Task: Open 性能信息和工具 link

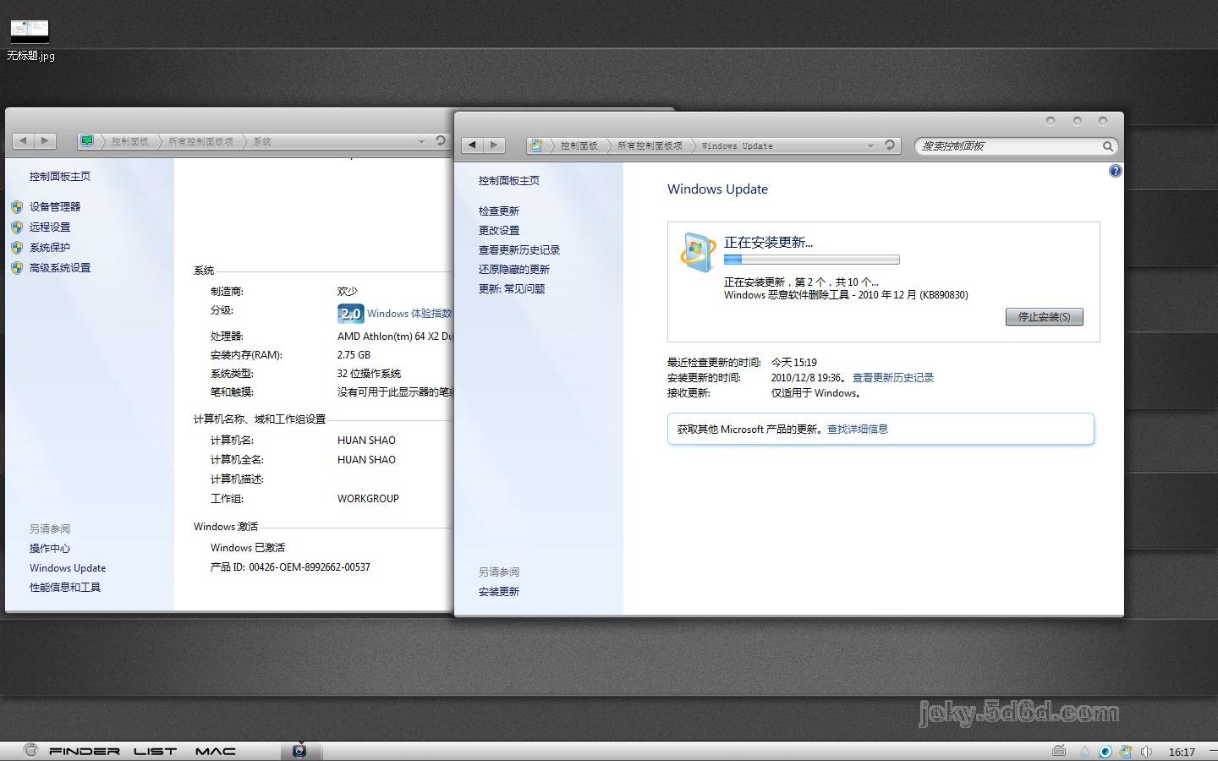Action: point(65,588)
